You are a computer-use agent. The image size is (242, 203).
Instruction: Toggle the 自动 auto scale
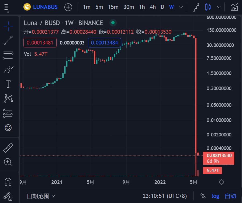(x=230, y=196)
